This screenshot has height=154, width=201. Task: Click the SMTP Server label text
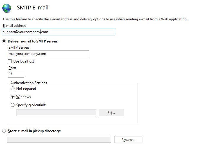[x=19, y=47]
